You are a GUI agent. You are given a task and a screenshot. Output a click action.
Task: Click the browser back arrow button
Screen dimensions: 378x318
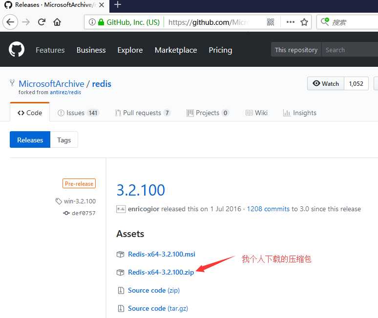[10, 22]
